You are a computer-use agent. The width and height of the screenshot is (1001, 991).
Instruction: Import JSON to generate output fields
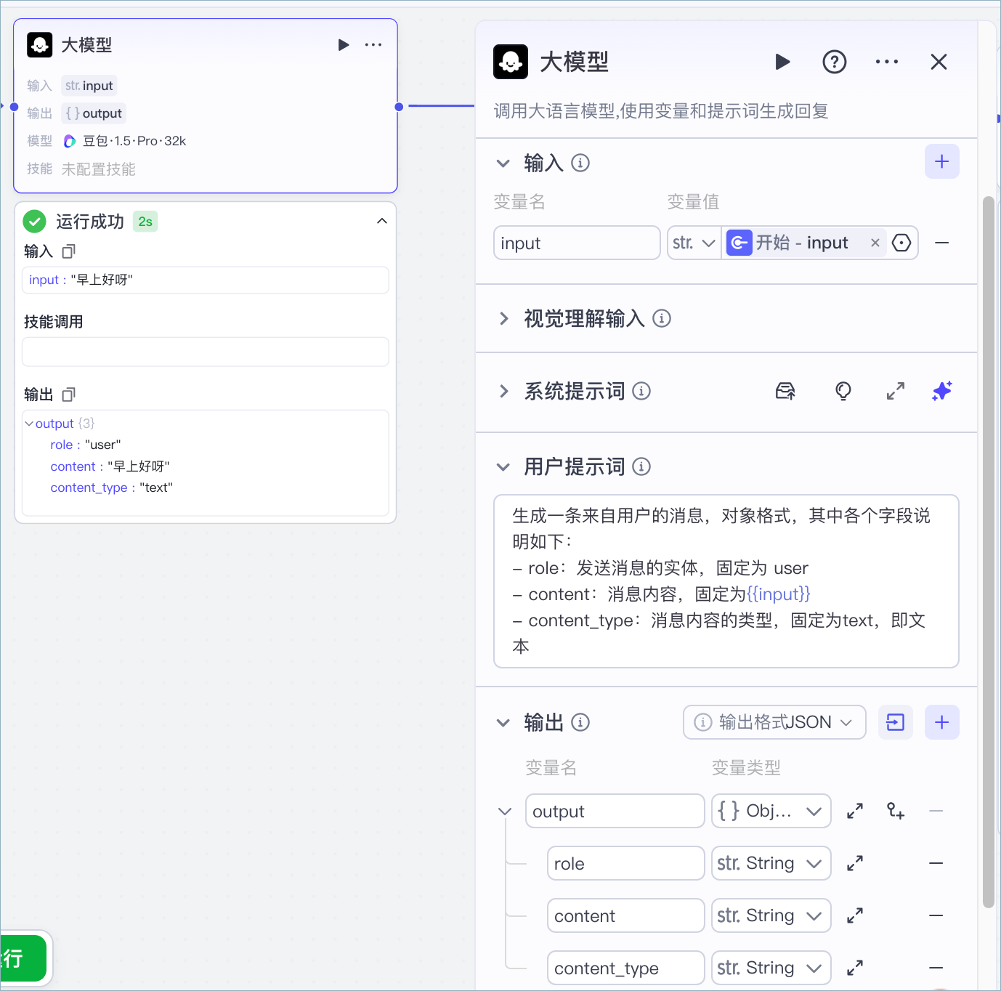(896, 722)
